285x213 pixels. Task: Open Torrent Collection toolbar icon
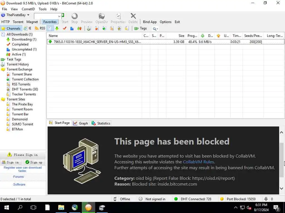pos(104,29)
